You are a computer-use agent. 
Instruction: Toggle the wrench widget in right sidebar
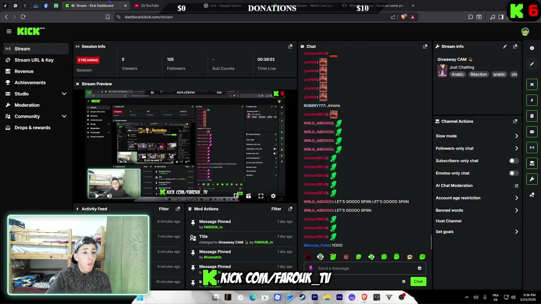coord(532,179)
